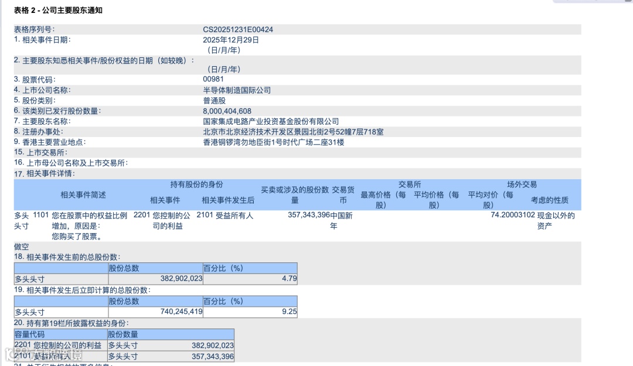Click the "3. 股票代码:" label

coord(35,80)
